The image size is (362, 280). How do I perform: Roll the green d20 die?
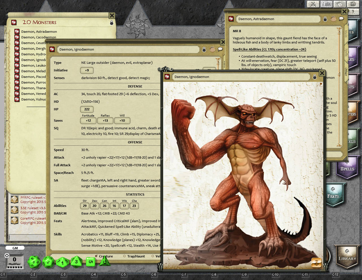[x=34, y=262]
